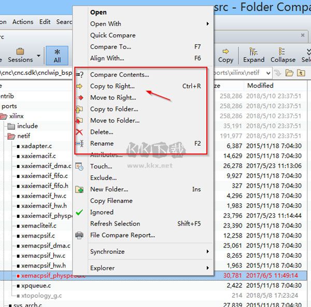Click the Copy toolbar button
The image size is (311, 307).
point(225,55)
